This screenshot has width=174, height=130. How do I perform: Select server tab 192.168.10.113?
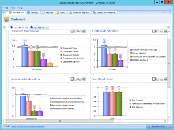tap(39, 27)
